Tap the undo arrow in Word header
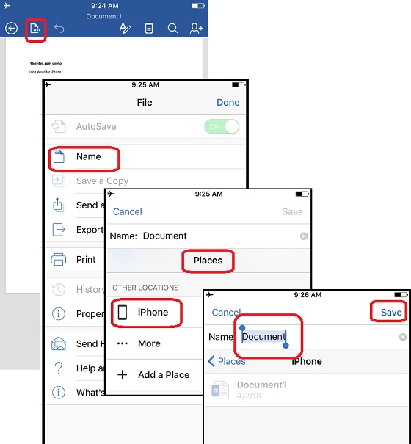 (x=59, y=29)
